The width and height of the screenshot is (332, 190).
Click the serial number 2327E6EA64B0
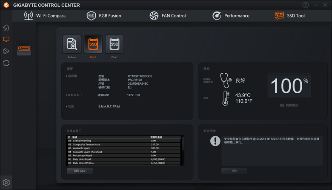[x=138, y=83]
